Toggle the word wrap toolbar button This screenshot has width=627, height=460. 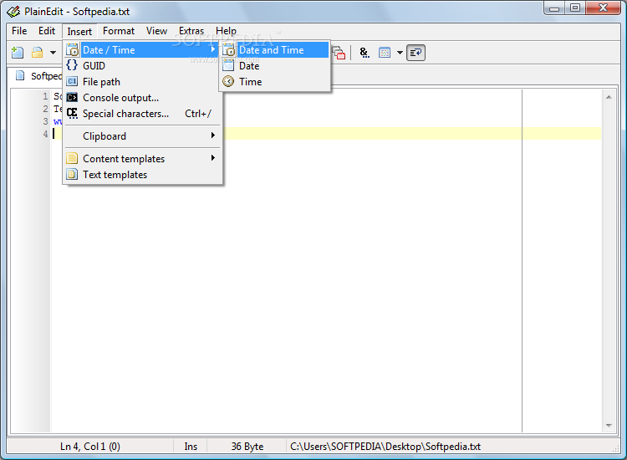pyautogui.click(x=415, y=53)
